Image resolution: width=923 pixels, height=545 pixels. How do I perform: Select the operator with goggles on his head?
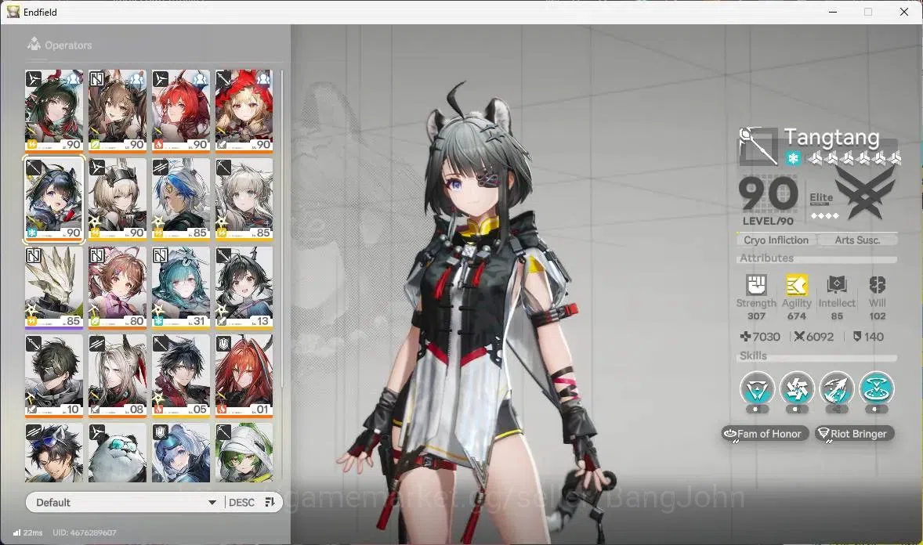coord(53,453)
